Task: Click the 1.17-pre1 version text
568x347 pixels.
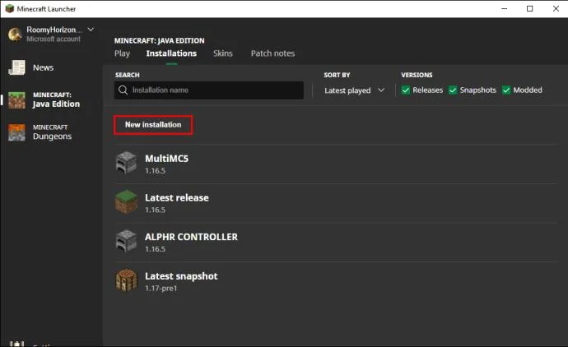Action: coord(161,289)
